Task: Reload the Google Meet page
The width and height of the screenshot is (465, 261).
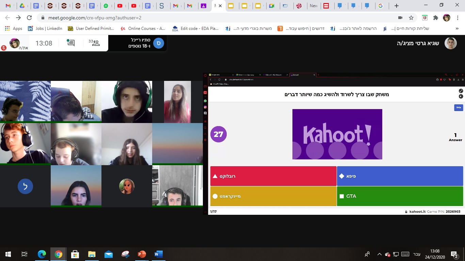Action: point(29,18)
